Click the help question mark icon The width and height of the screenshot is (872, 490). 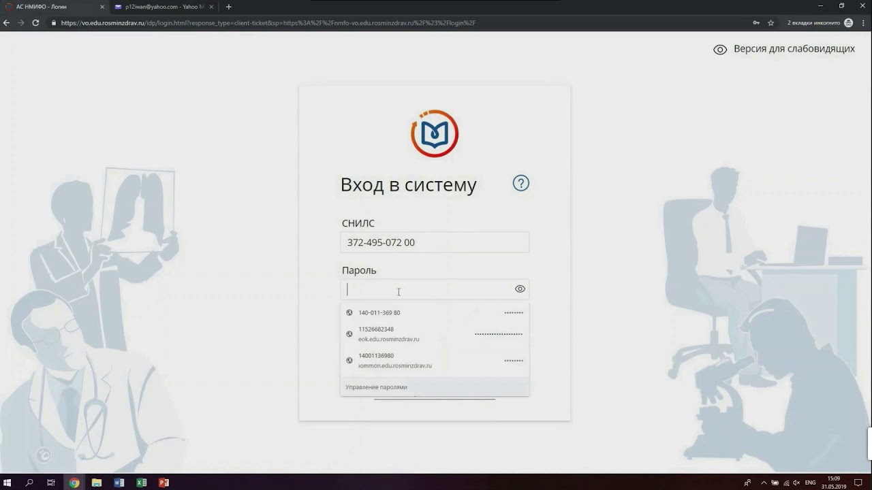[x=521, y=183]
